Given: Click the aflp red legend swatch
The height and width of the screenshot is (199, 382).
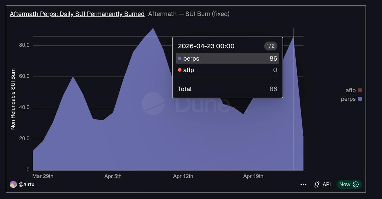Looking at the screenshot, I should (x=360, y=90).
